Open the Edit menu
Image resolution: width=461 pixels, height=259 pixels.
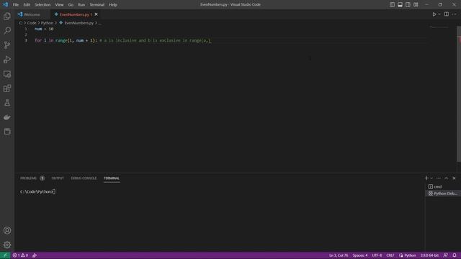pos(27,5)
